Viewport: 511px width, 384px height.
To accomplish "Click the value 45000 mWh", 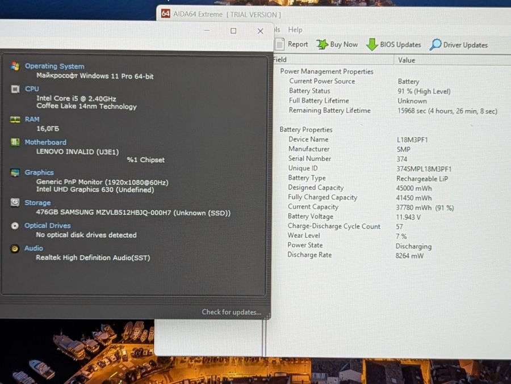I will click(x=414, y=188).
